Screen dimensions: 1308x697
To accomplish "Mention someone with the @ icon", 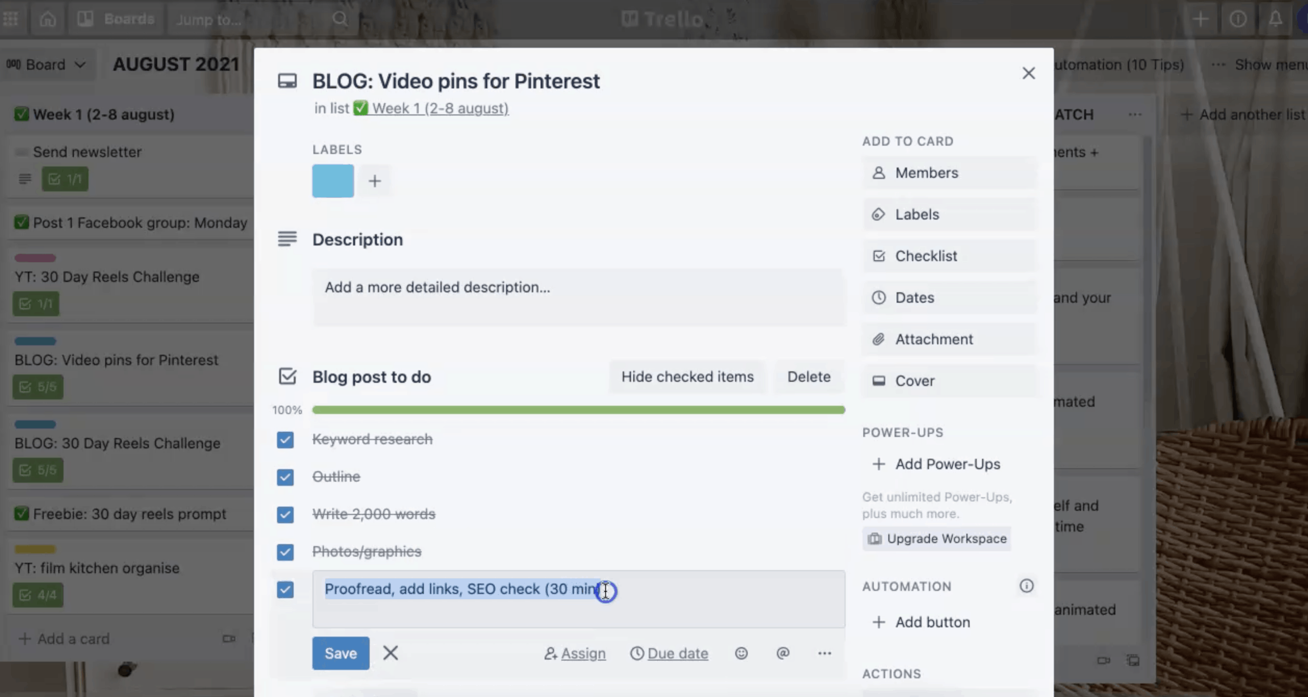I will click(783, 653).
